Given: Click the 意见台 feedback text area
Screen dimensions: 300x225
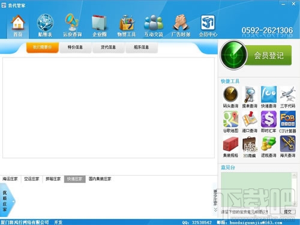Looking at the screenshot, I should click(x=256, y=190).
